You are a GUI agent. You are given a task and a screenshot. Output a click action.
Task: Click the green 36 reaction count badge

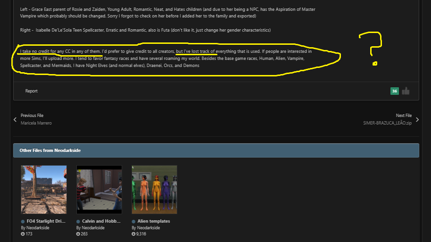click(x=394, y=91)
